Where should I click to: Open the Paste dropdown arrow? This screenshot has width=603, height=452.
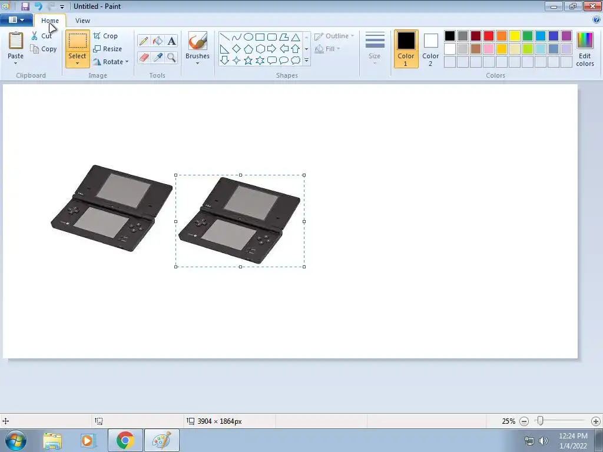(x=16, y=63)
